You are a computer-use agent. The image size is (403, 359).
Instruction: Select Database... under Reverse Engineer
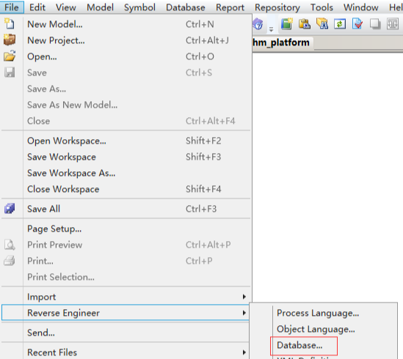point(299,345)
